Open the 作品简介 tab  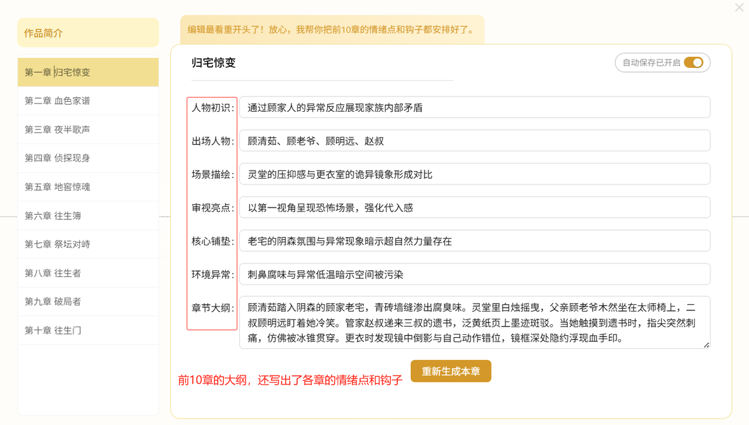[x=88, y=33]
